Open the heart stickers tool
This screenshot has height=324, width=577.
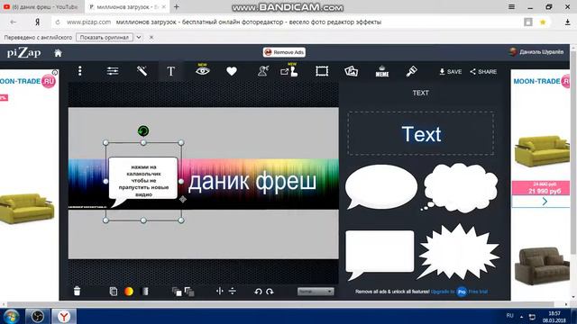click(x=232, y=71)
